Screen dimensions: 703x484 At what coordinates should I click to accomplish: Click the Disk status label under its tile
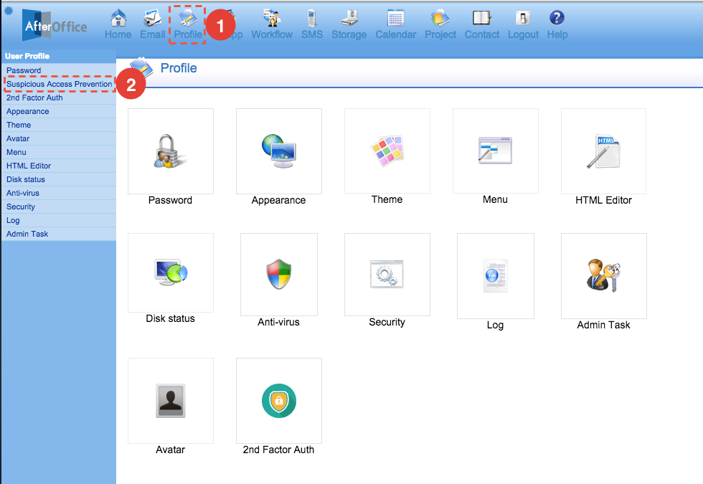click(x=171, y=318)
